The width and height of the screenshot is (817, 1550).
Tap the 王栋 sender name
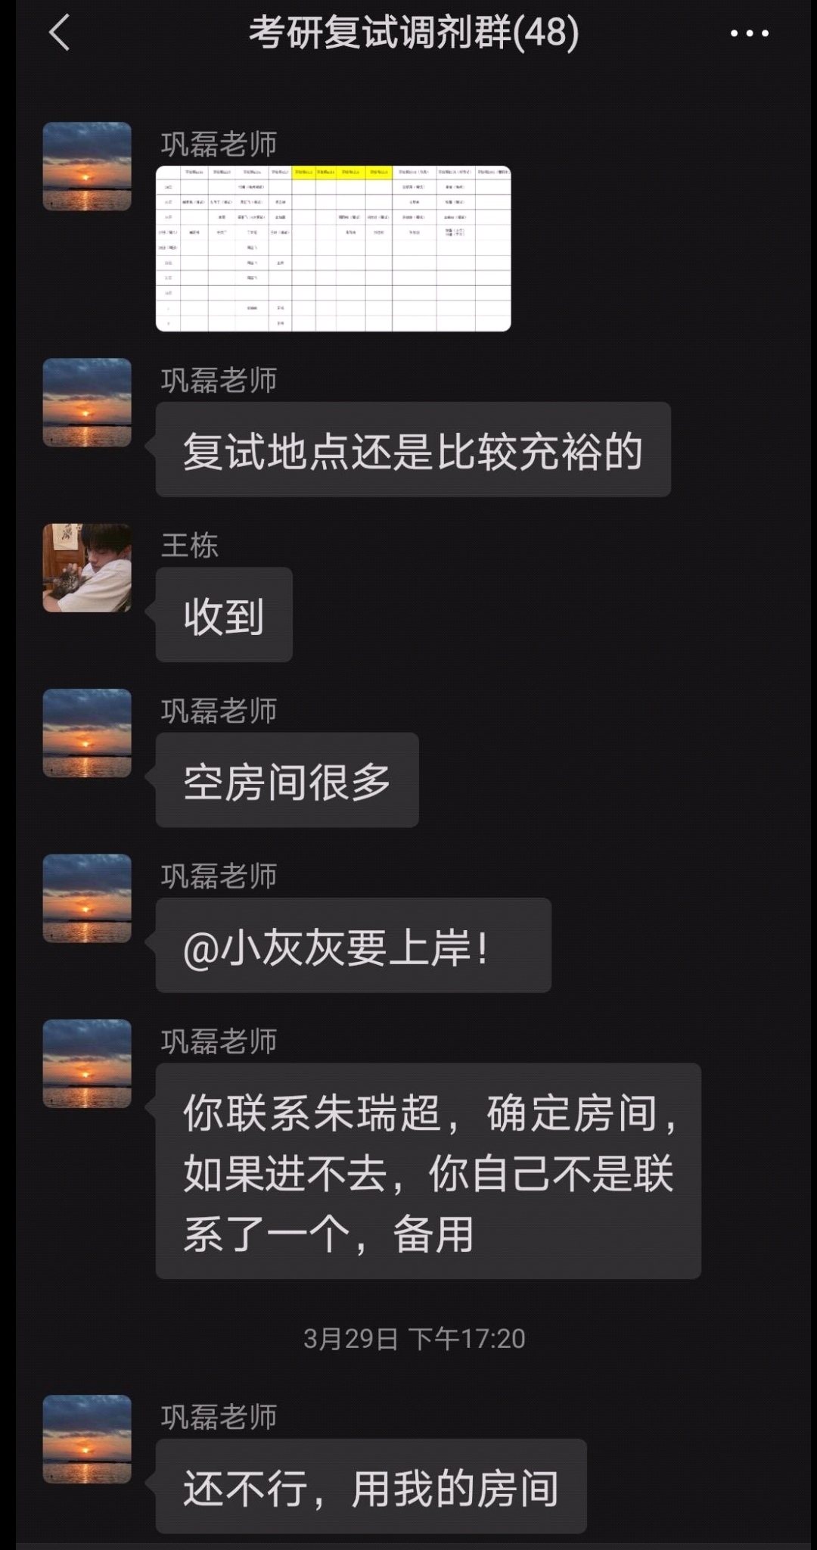(x=190, y=545)
